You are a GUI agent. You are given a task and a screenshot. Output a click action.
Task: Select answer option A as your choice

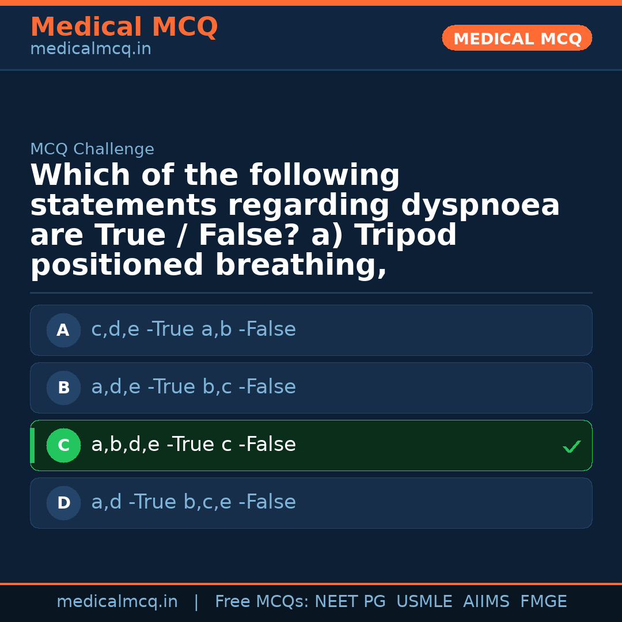coord(311,330)
